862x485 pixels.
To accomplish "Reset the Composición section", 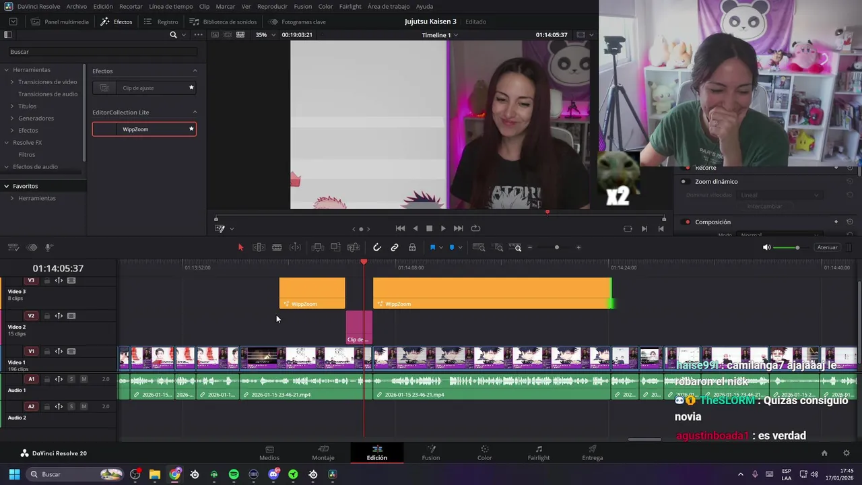I will 850,222.
